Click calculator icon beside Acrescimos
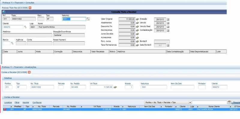The width and height of the screenshot is (240, 119). pyautogui.click(x=137, y=38)
